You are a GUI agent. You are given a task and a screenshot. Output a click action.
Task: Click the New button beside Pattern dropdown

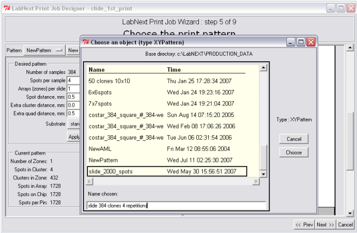tap(73, 50)
